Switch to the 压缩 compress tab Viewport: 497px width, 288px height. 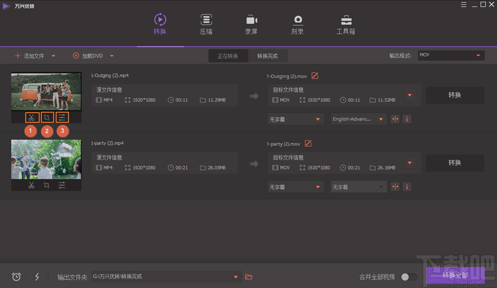pos(206,24)
